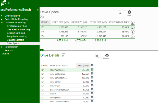The image size is (159, 103).
Task: Click microscope icon for F:\ drive row
Action: coord(133,32)
